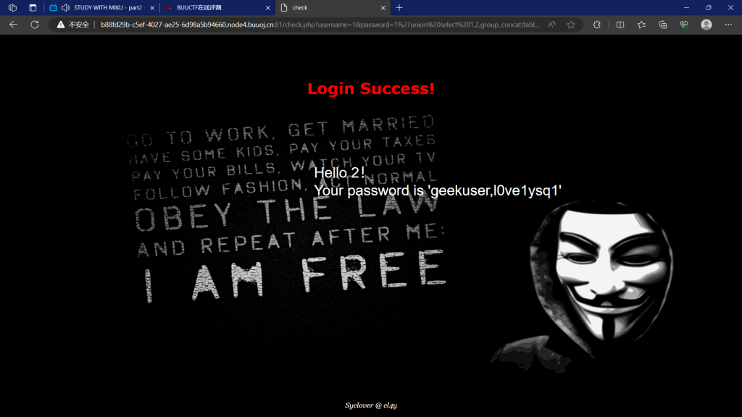The width and height of the screenshot is (742, 417).
Task: View the not-secure site information warning
Action: click(73, 25)
